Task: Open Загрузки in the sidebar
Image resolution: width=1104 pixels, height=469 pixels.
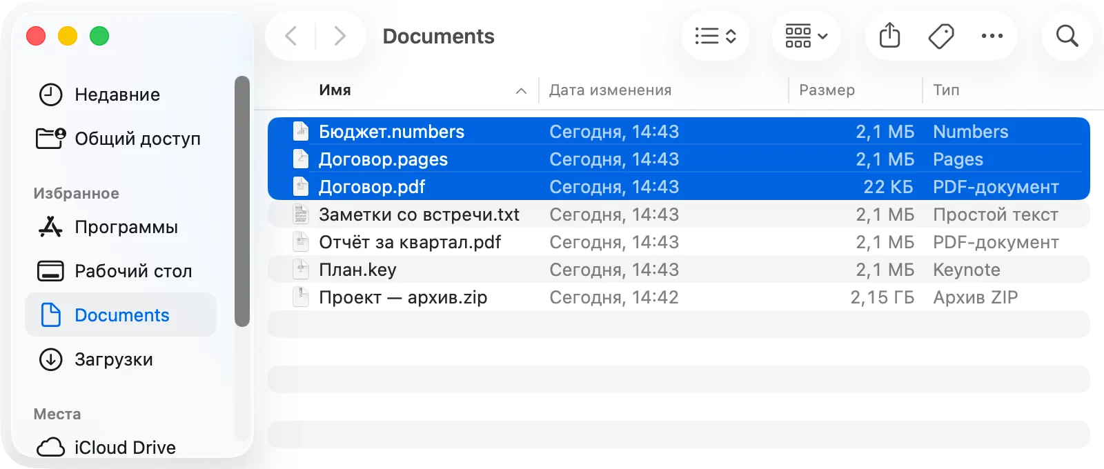Action: click(x=121, y=359)
